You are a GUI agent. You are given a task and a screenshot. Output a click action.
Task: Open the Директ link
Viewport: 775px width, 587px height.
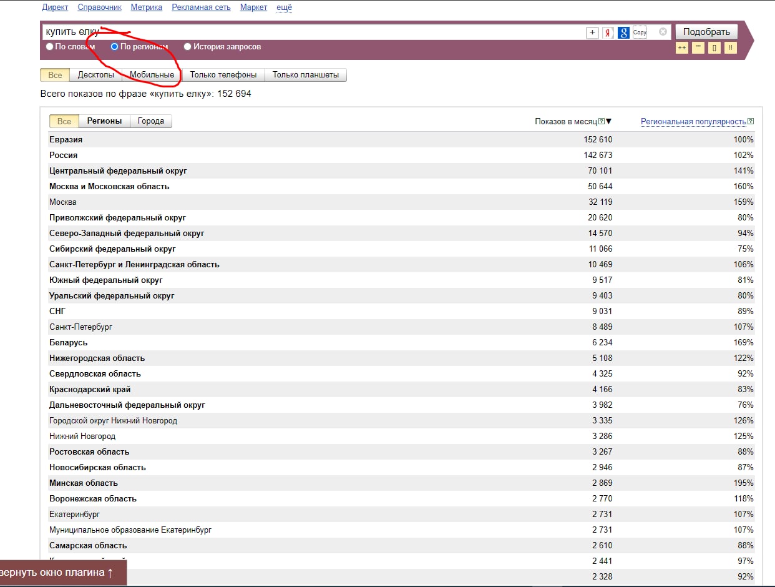(x=56, y=7)
